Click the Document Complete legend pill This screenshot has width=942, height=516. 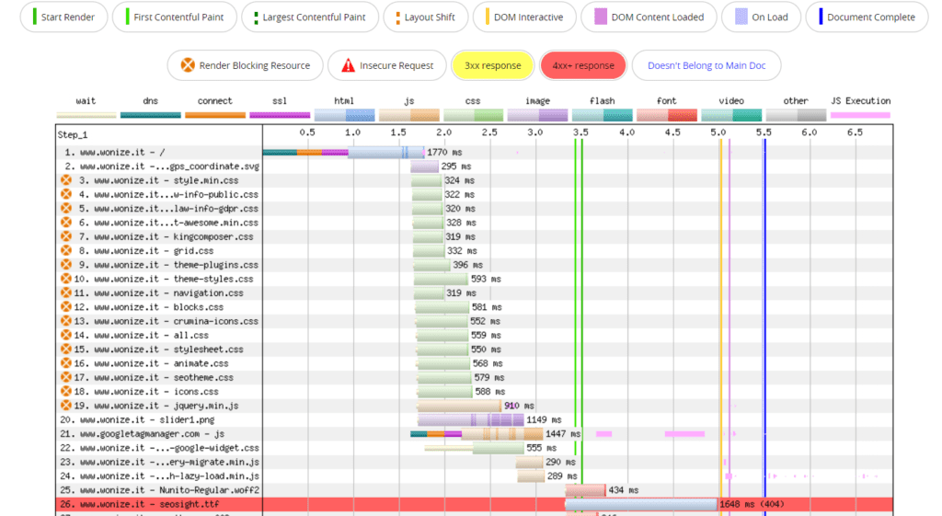click(x=867, y=17)
